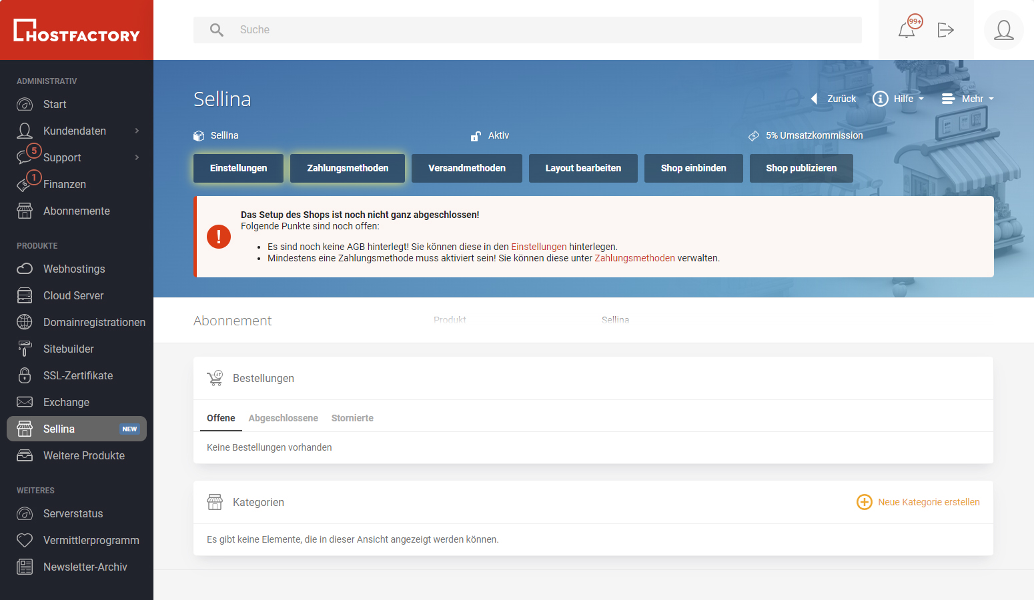Image resolution: width=1034 pixels, height=600 pixels.
Task: Click the 5% Umsatzkommission label
Action: tap(814, 135)
